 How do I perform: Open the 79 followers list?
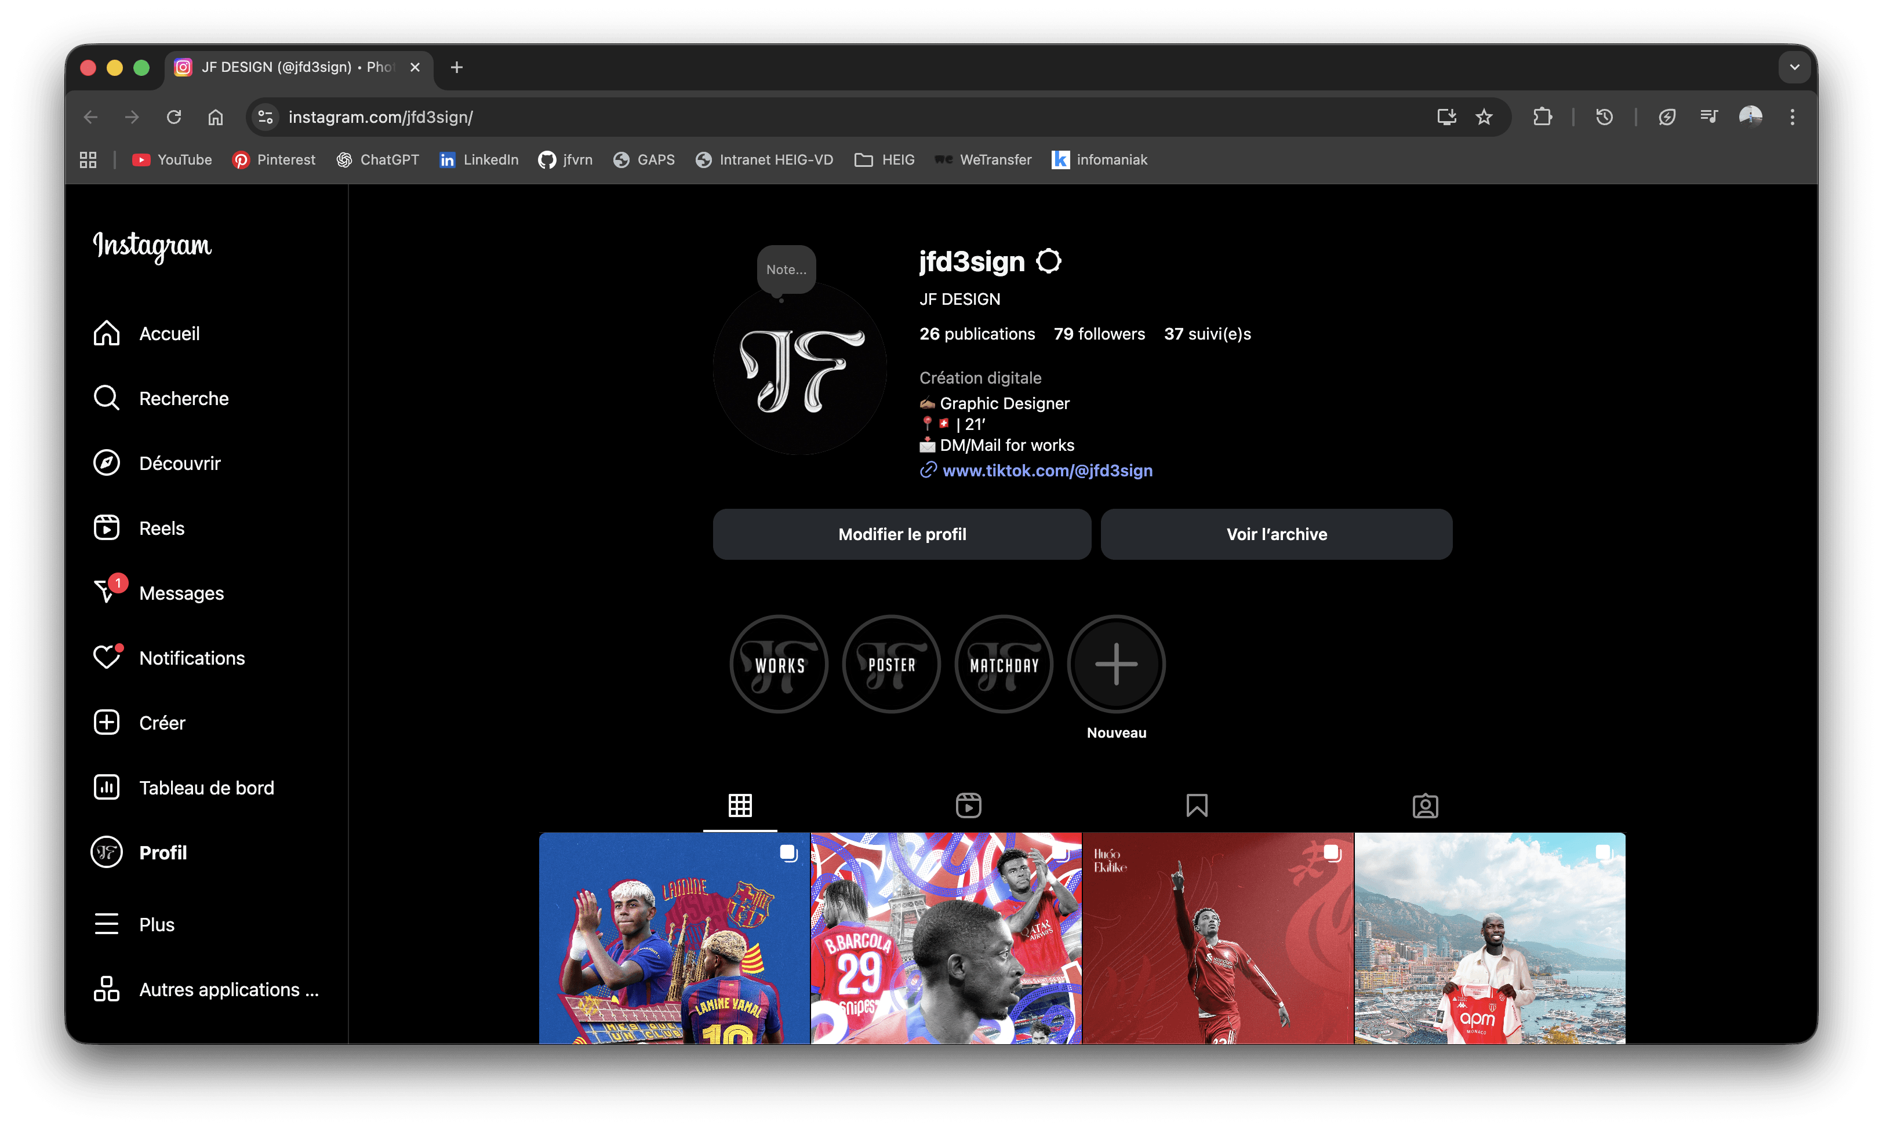(x=1099, y=334)
